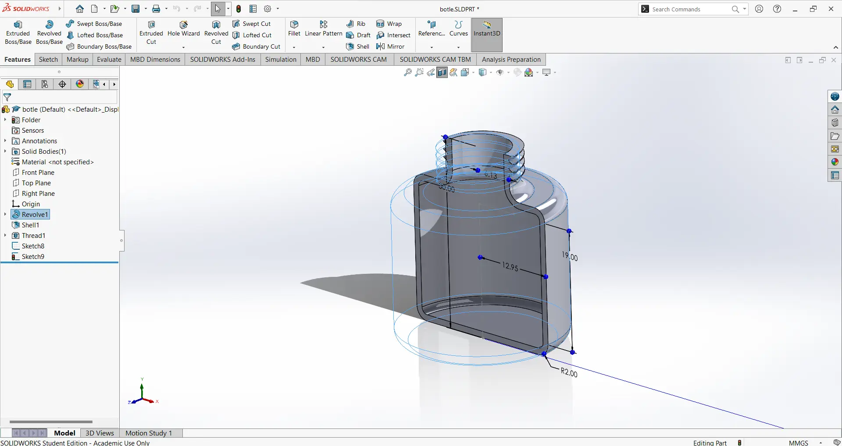This screenshot has width=842, height=446.
Task: Open the Hole Wizard tool
Action: pos(183,29)
